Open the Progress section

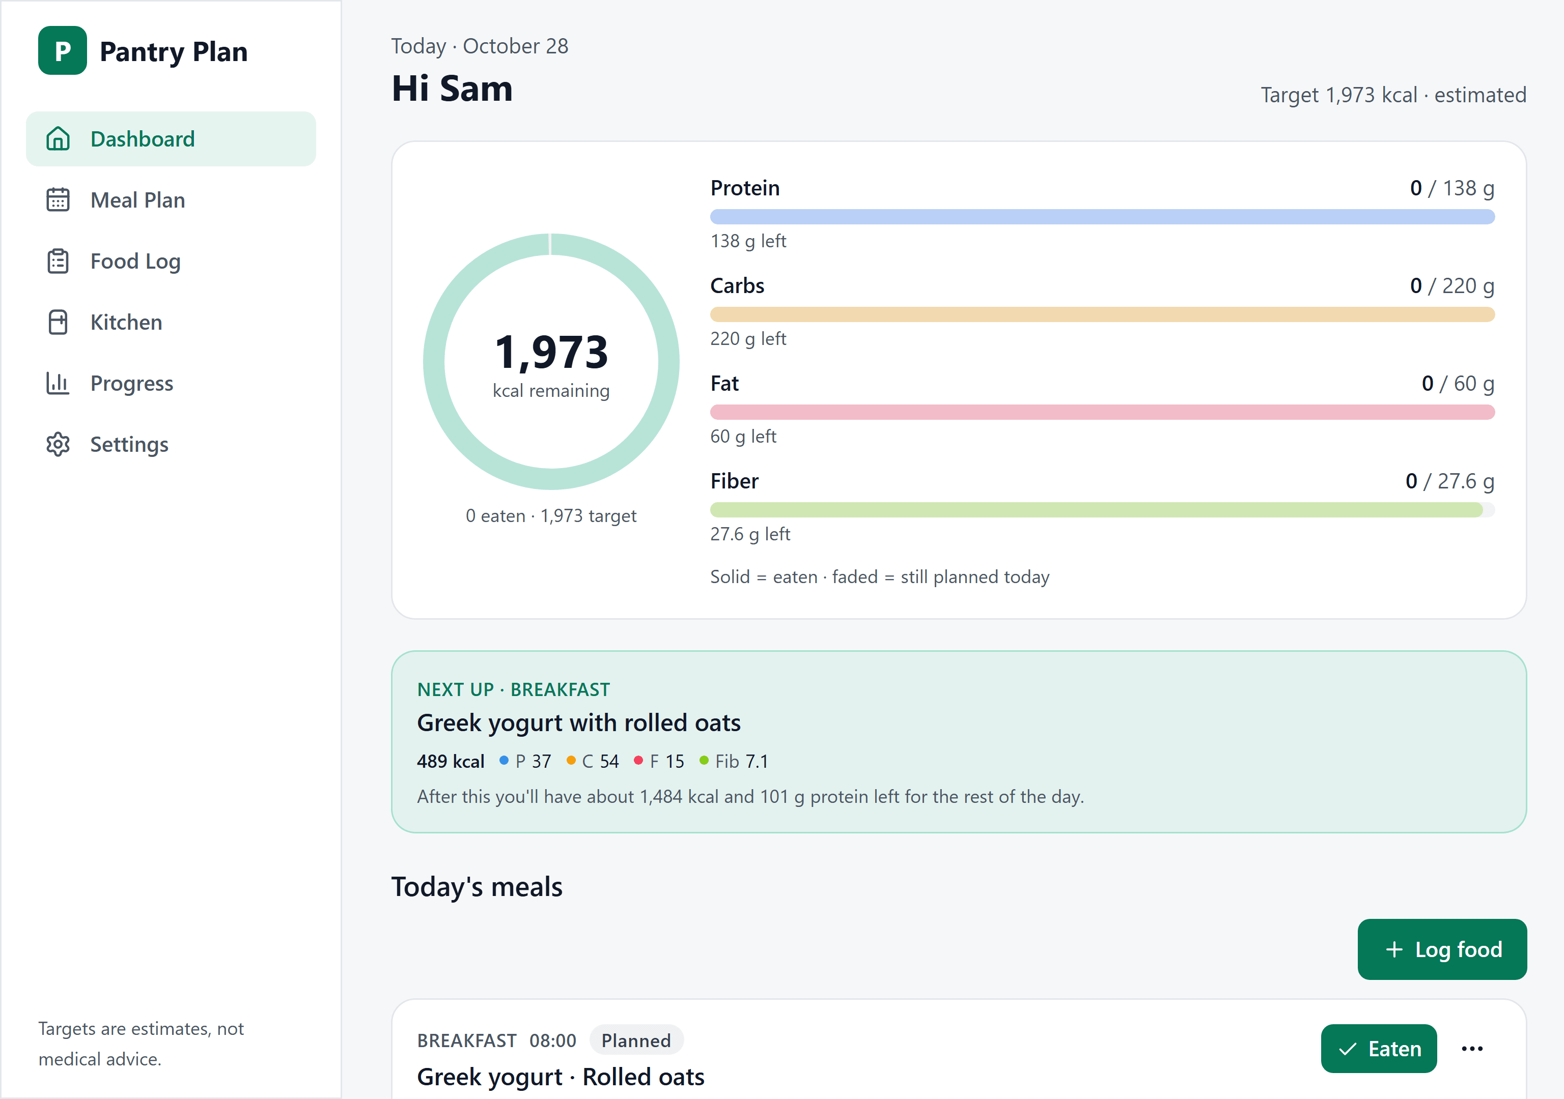tap(171, 383)
